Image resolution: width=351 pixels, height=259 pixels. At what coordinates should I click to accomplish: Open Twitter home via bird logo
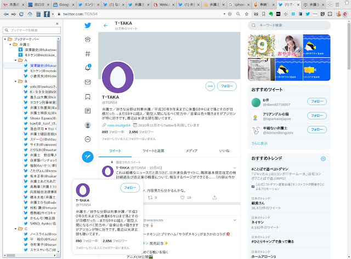coord(88,25)
